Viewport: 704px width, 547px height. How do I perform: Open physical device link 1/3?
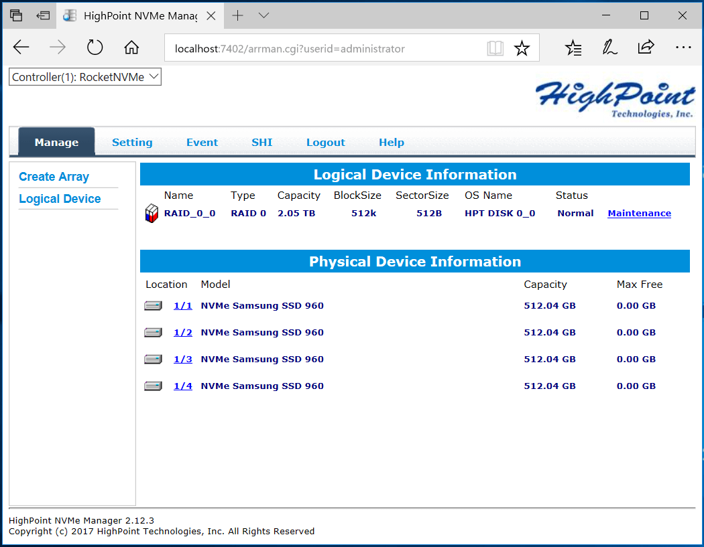coord(183,359)
